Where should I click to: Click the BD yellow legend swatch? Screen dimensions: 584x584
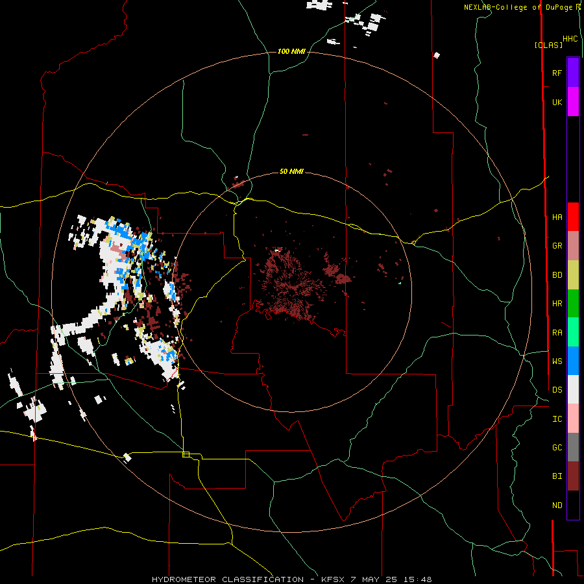(573, 275)
